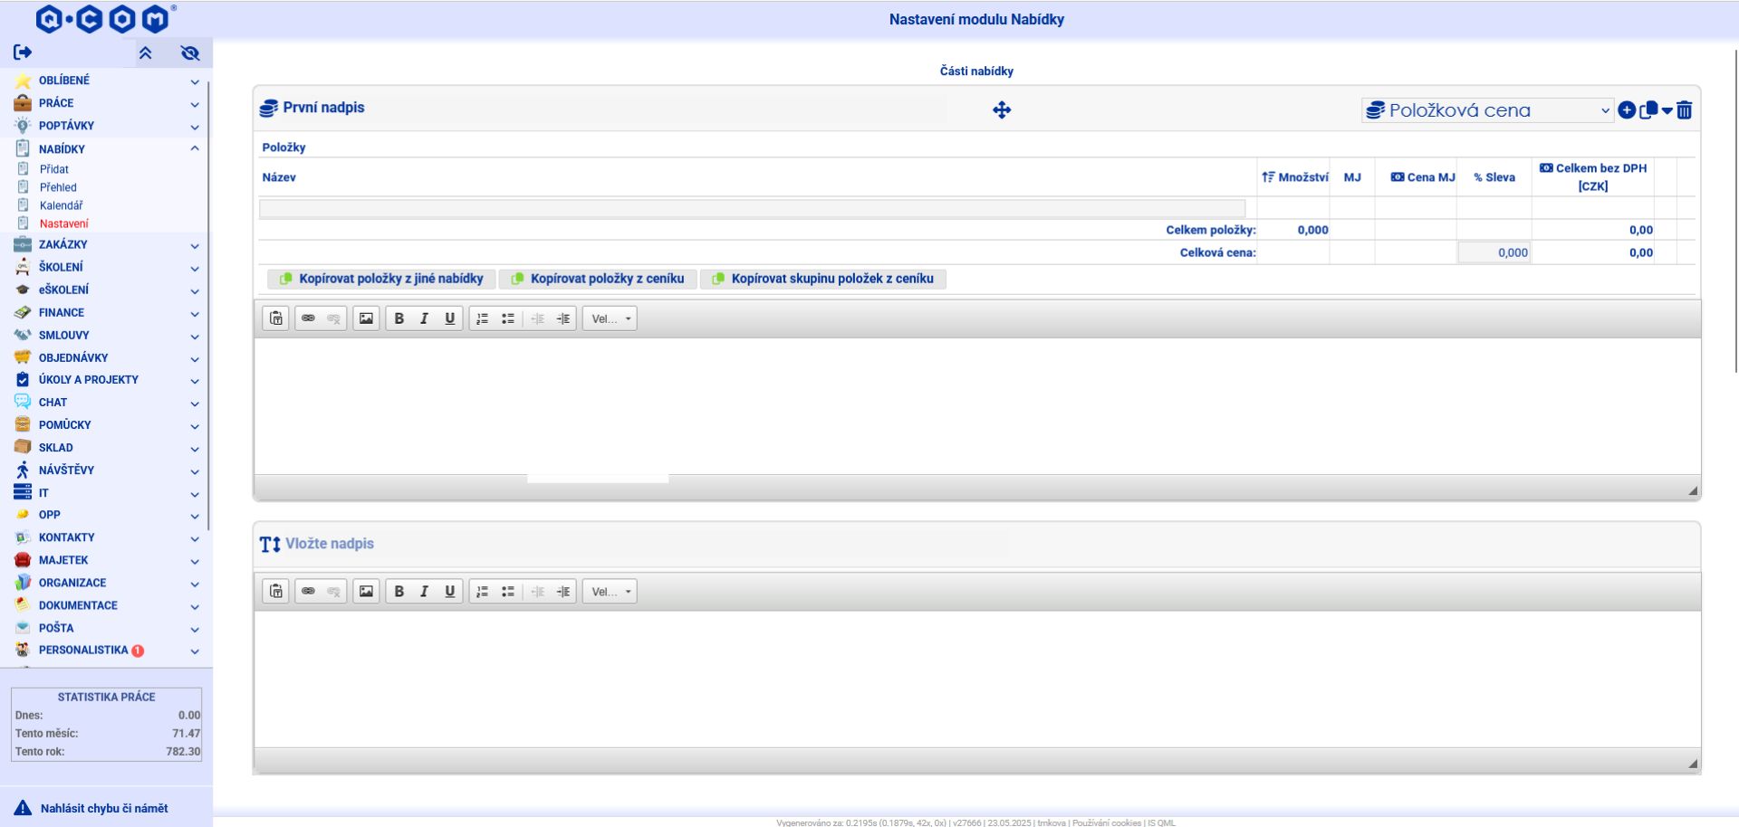The image size is (1739, 827).
Task: Click the move handle of První nadpis section
Action: 1002,110
